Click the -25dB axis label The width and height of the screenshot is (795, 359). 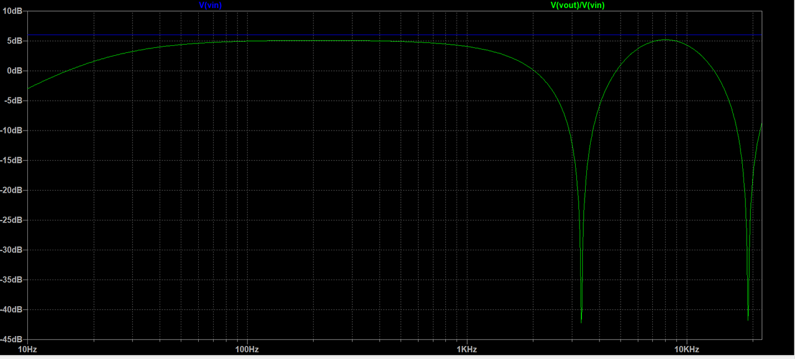pos(12,220)
